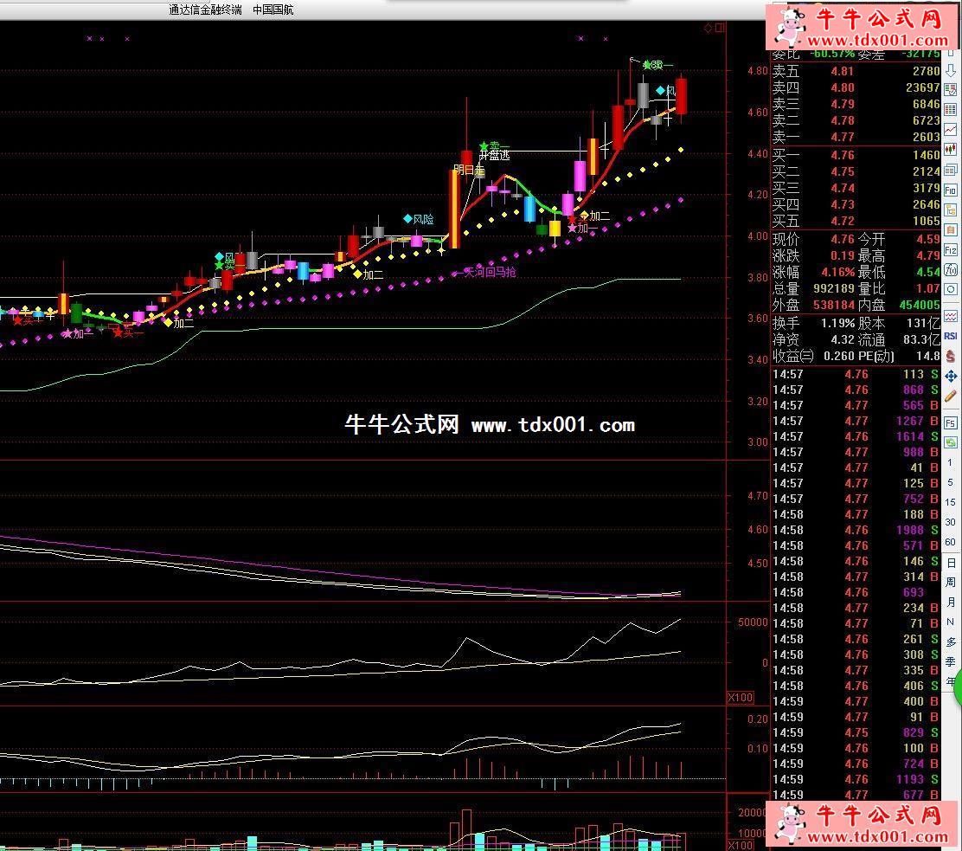
Task: Click the pencil drawing tool icon
Action: coord(951,396)
